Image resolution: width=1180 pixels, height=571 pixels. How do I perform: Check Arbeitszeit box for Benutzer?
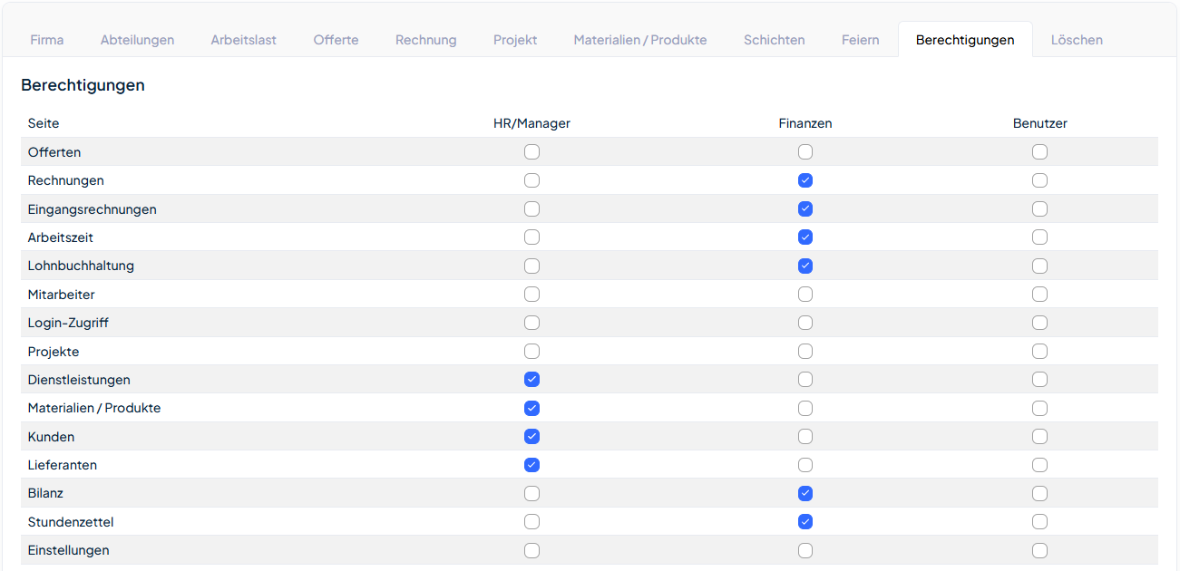[x=1039, y=237]
